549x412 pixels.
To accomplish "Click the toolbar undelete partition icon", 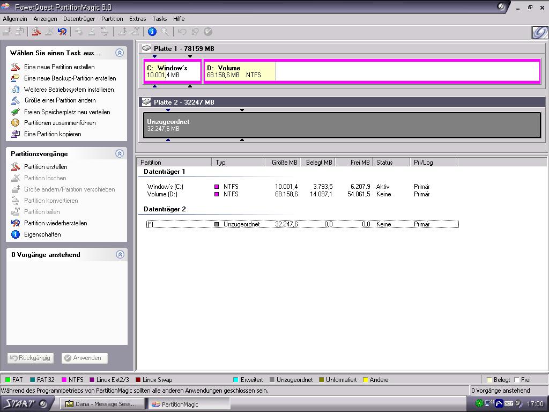I will click(x=62, y=32).
